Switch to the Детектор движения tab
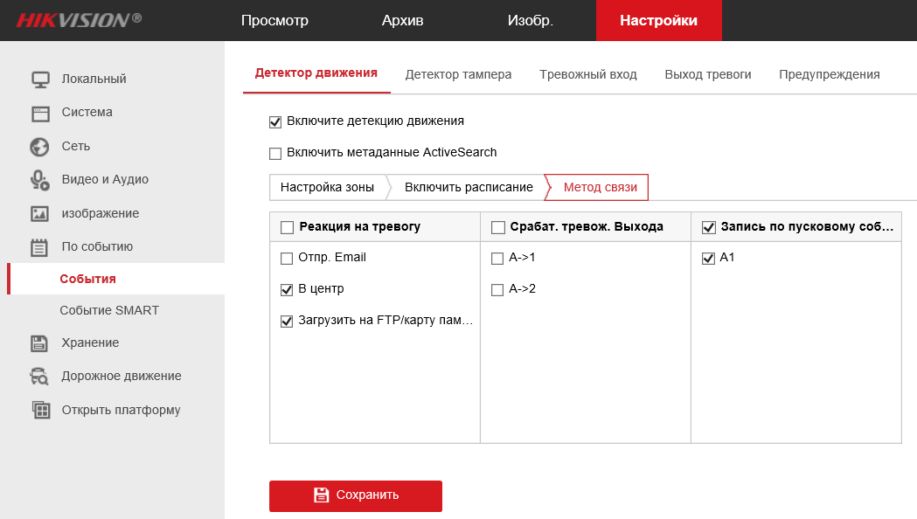 (x=316, y=73)
